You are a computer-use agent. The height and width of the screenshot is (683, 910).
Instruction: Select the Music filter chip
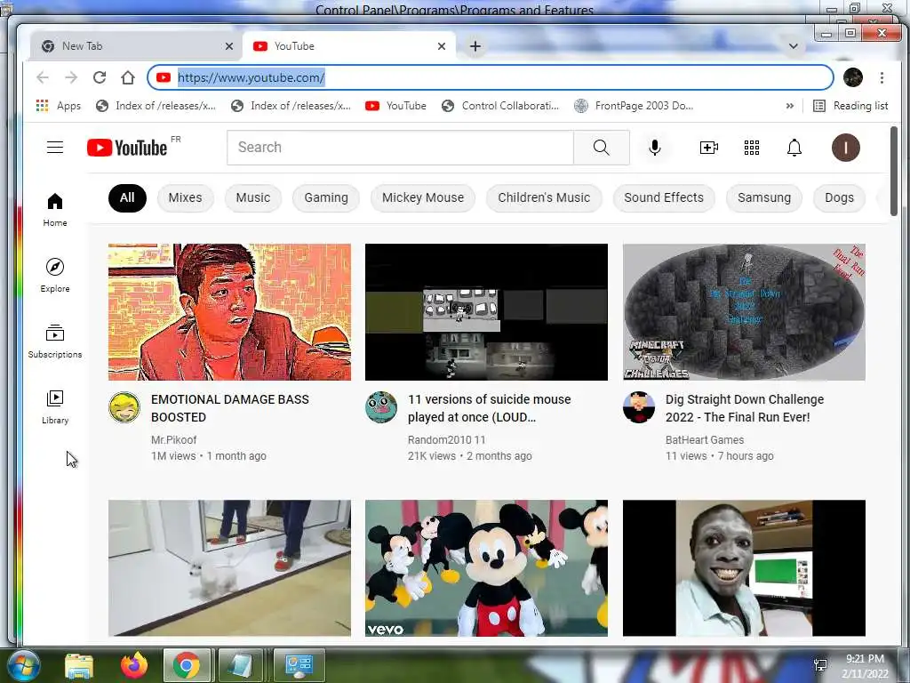click(253, 197)
